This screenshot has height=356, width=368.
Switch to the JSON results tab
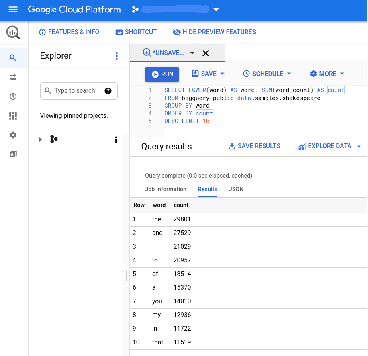[x=236, y=189]
